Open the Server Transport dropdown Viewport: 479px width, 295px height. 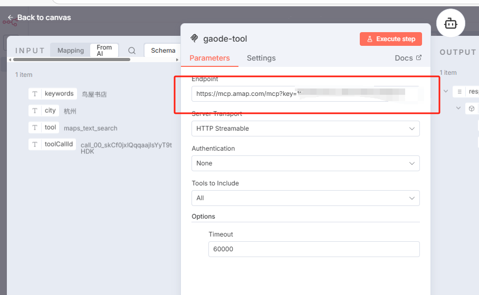coord(305,129)
